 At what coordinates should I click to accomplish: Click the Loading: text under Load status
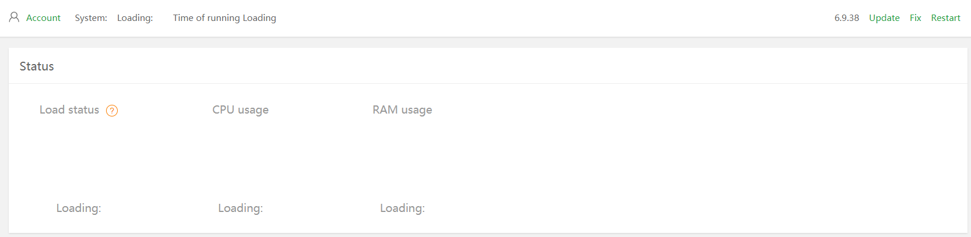tap(79, 208)
